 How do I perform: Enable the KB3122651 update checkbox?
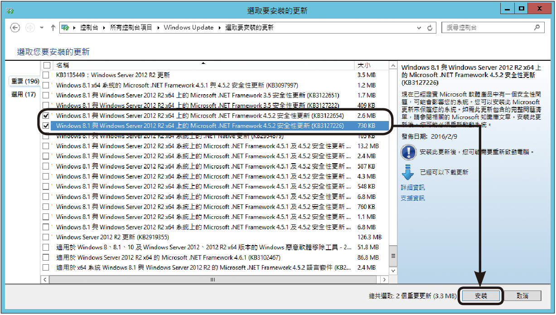(46, 95)
